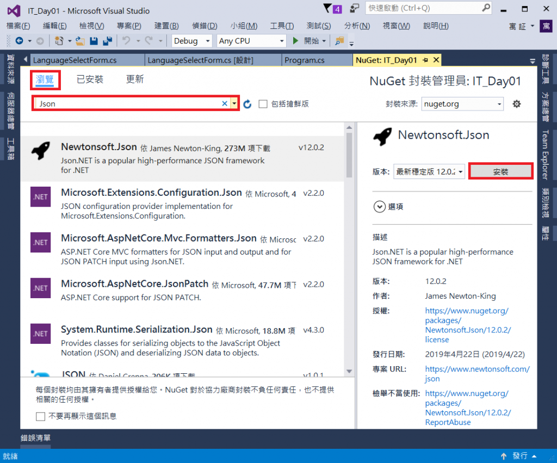Select the Newtonsoft.Json rocket package icon
557x463 pixels.
tap(40, 151)
